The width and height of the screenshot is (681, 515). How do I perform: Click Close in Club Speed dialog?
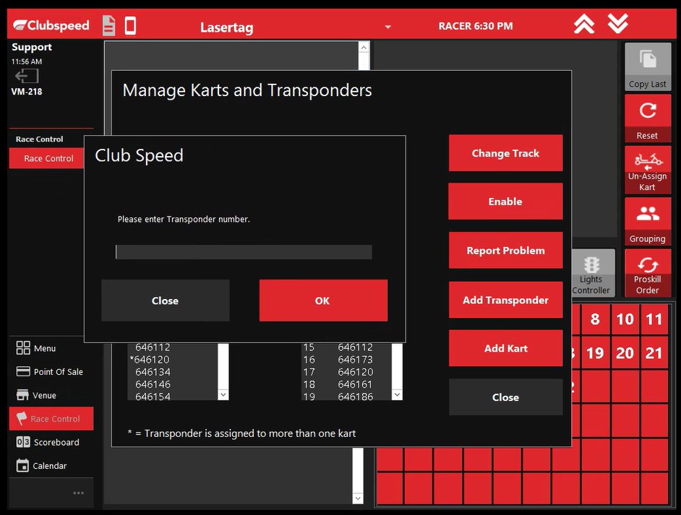tap(165, 300)
